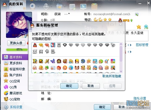151x110 pixels.
Task: Click 确定 in icon management dialog
Action: [69, 86]
